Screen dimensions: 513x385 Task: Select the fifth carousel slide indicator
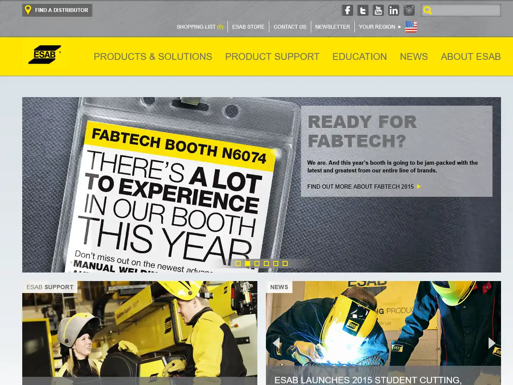[x=276, y=264]
